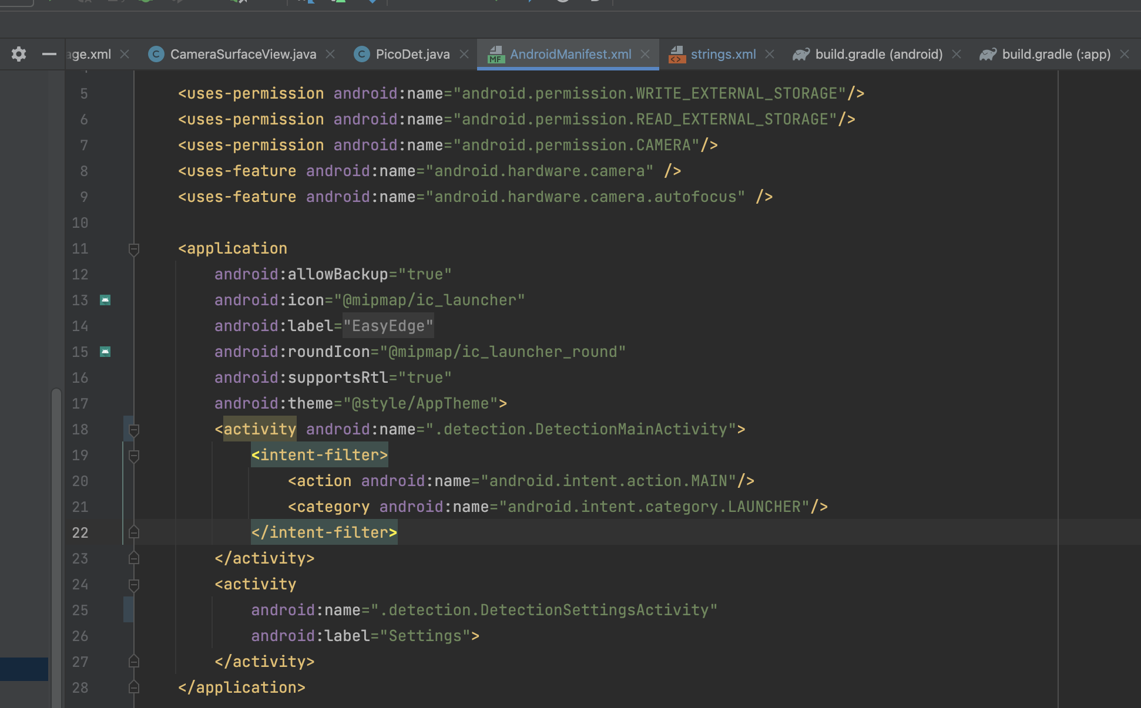Switch to the PicoDet.java tab
Image resolution: width=1141 pixels, height=708 pixels.
[412, 54]
